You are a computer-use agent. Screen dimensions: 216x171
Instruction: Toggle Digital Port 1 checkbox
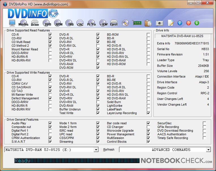tap(50, 131)
